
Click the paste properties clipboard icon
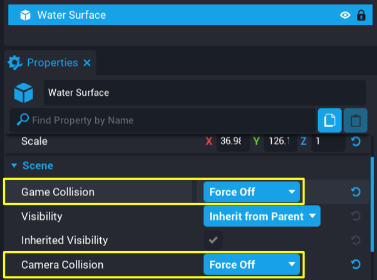click(355, 120)
